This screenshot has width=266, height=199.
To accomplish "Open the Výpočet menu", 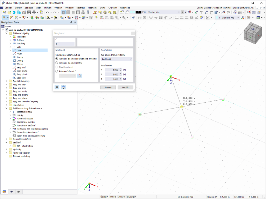I will pos(58,8).
